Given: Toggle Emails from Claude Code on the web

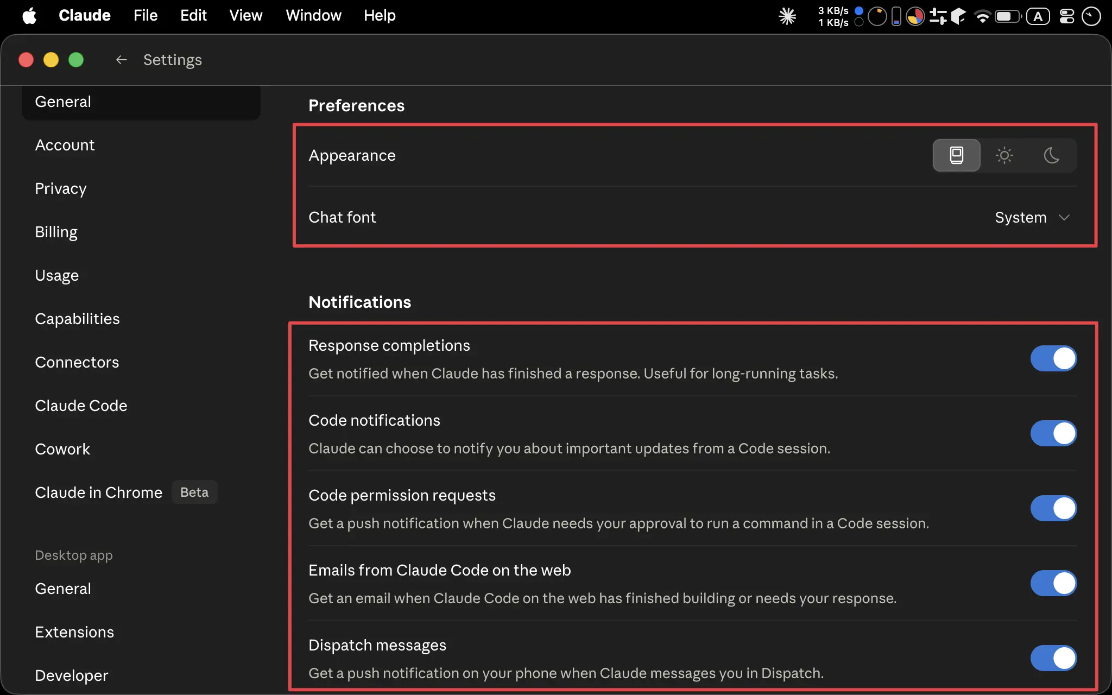Looking at the screenshot, I should [1053, 583].
